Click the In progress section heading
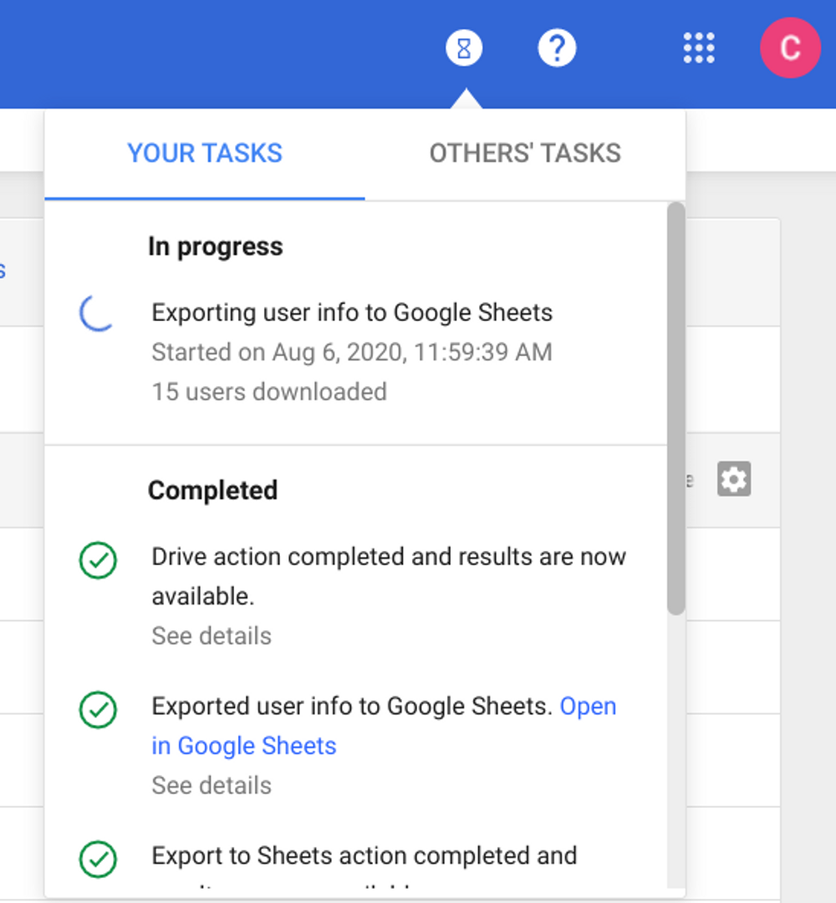 click(216, 247)
